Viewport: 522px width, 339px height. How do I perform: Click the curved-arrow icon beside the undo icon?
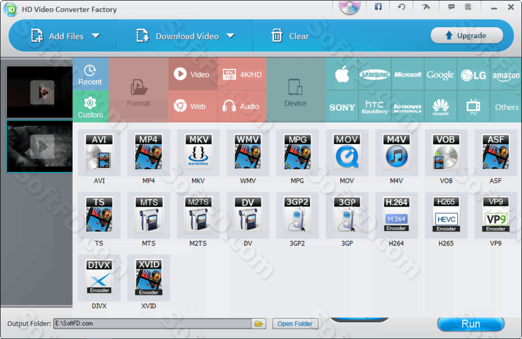(426, 7)
